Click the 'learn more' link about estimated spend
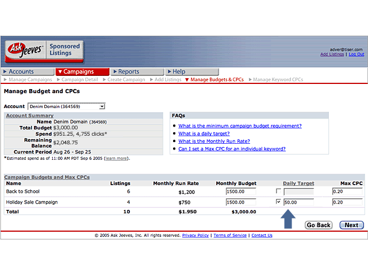 click(117, 158)
